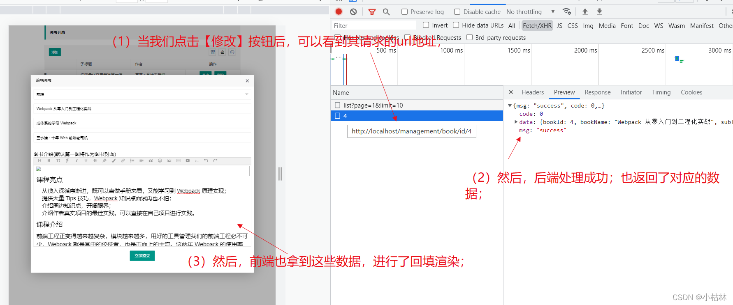Open network conditions wifi icon
733x305 pixels.
[x=567, y=11]
